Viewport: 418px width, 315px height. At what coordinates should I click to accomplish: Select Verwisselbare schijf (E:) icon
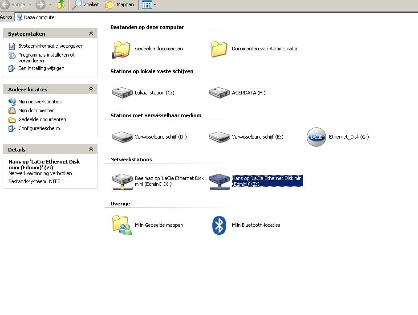(219, 137)
